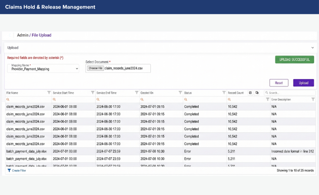Select the 'Incorrect date format in line 312' cell
319x195 pixels.
(x=292, y=152)
